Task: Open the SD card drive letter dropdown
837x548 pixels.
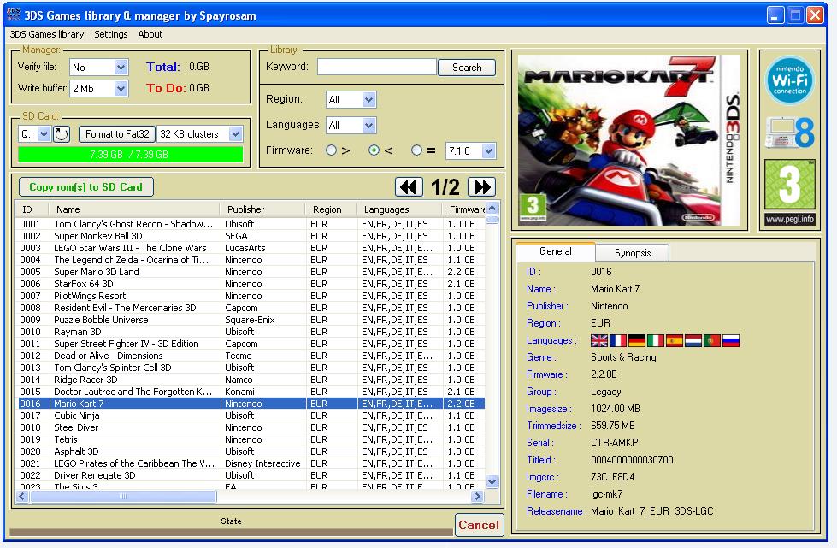Action: pos(44,134)
